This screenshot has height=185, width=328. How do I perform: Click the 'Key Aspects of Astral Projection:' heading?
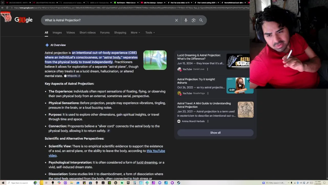click(x=69, y=84)
